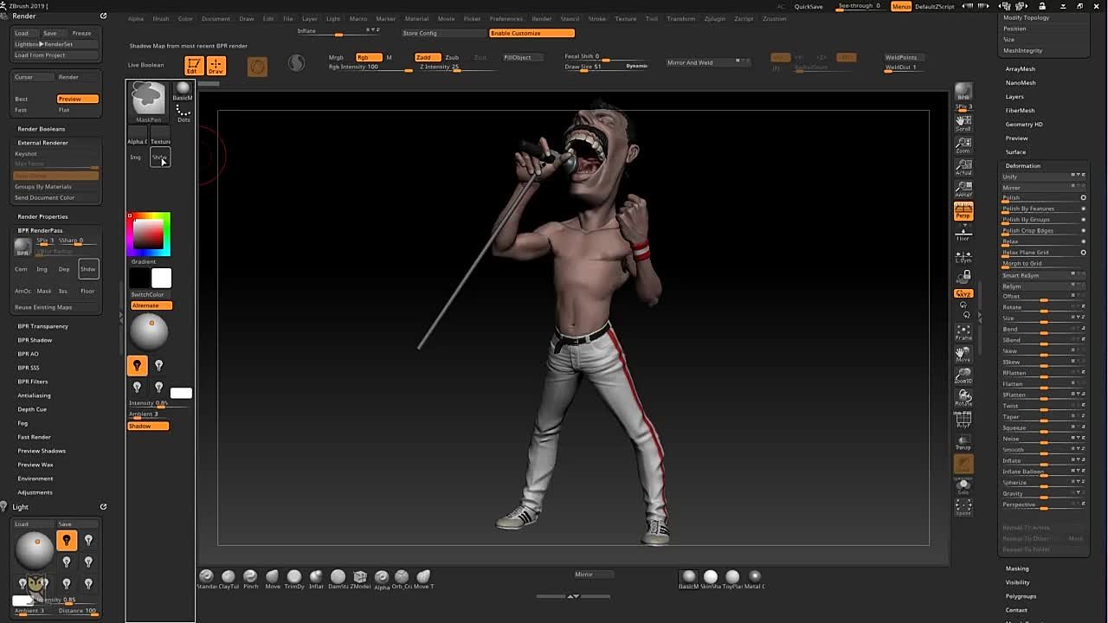Image resolution: width=1108 pixels, height=623 pixels.
Task: Click the QuickSave button
Action: pyautogui.click(x=808, y=6)
